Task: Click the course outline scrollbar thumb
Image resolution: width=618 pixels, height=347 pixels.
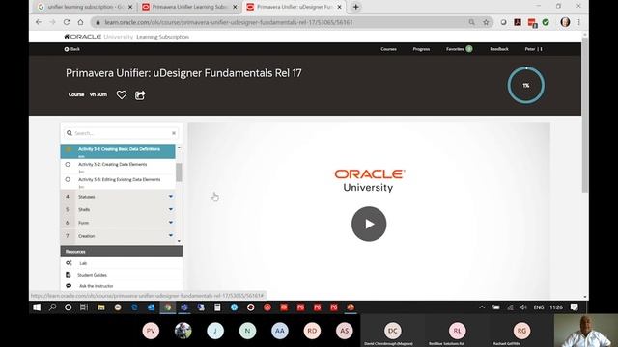Action: pos(179,173)
